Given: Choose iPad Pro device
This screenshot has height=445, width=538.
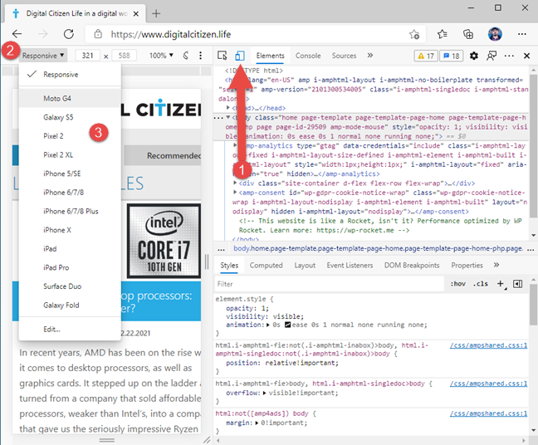Looking at the screenshot, I should tap(70, 267).
